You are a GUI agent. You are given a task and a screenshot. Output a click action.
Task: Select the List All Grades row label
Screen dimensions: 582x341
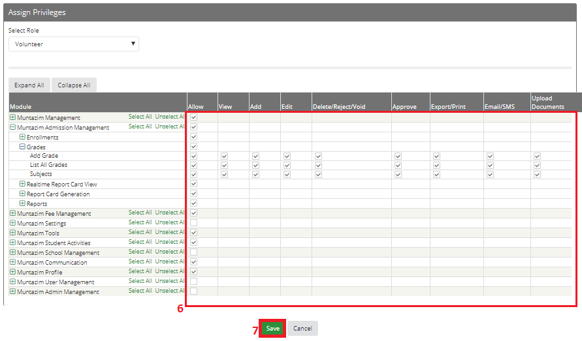click(x=48, y=164)
